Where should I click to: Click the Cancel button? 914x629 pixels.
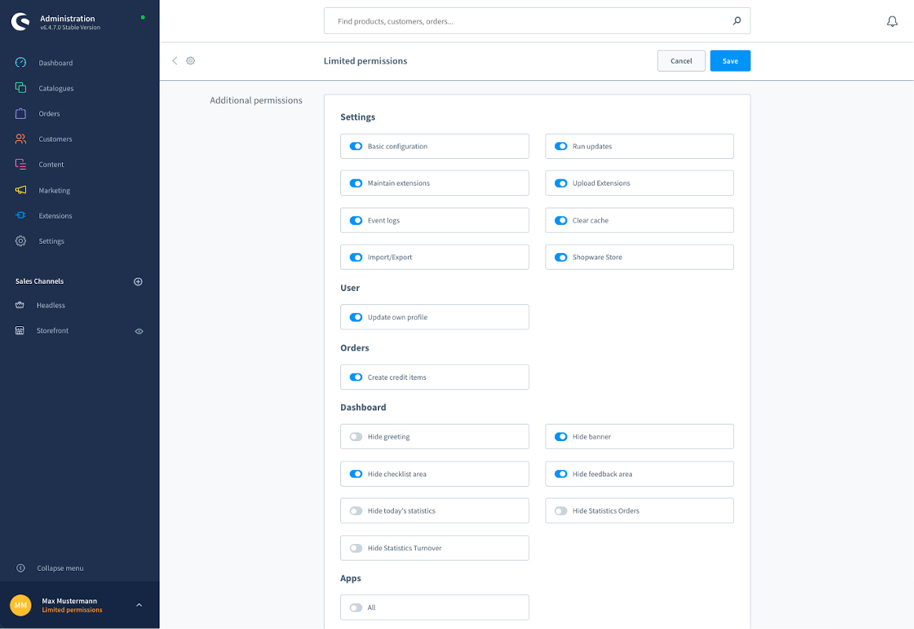(681, 61)
